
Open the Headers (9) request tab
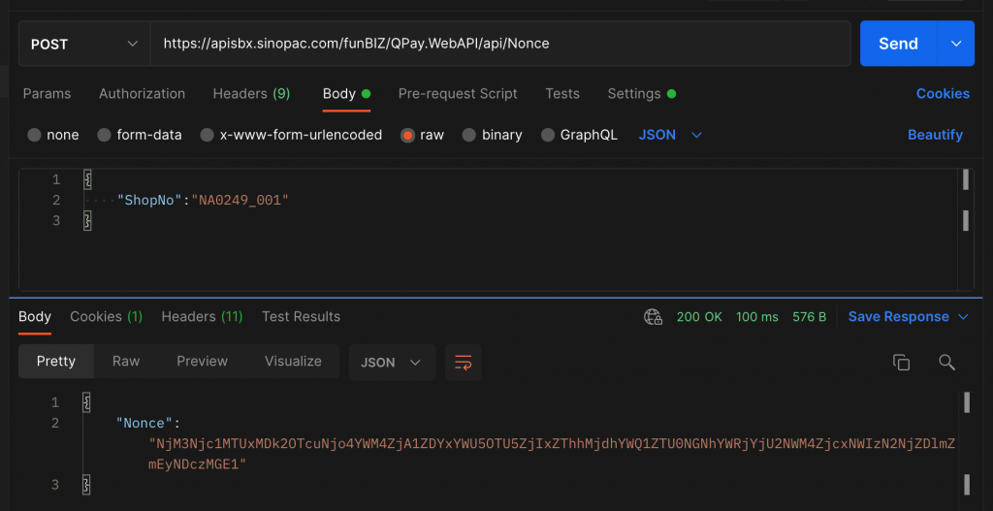tap(251, 94)
